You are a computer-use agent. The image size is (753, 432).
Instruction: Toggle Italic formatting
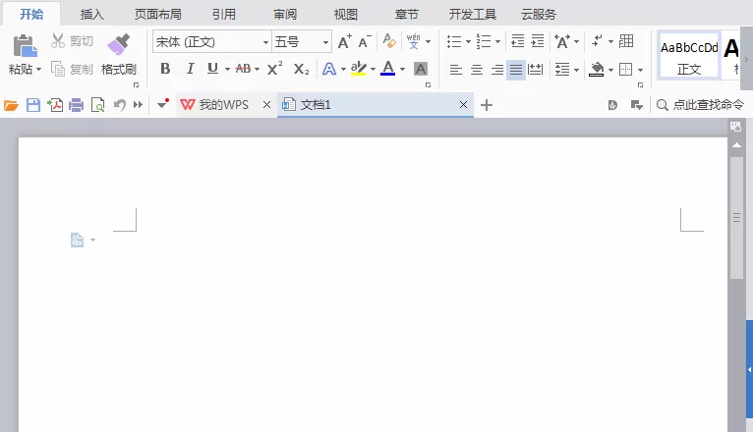(190, 69)
